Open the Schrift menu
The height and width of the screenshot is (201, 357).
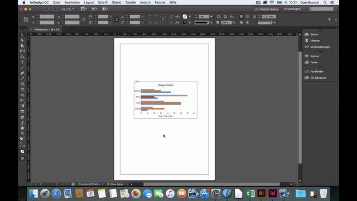tap(103, 2)
